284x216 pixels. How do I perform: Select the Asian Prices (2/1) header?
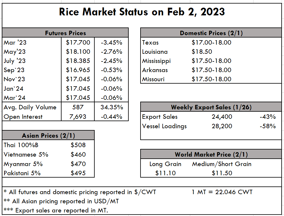[x=48, y=136]
